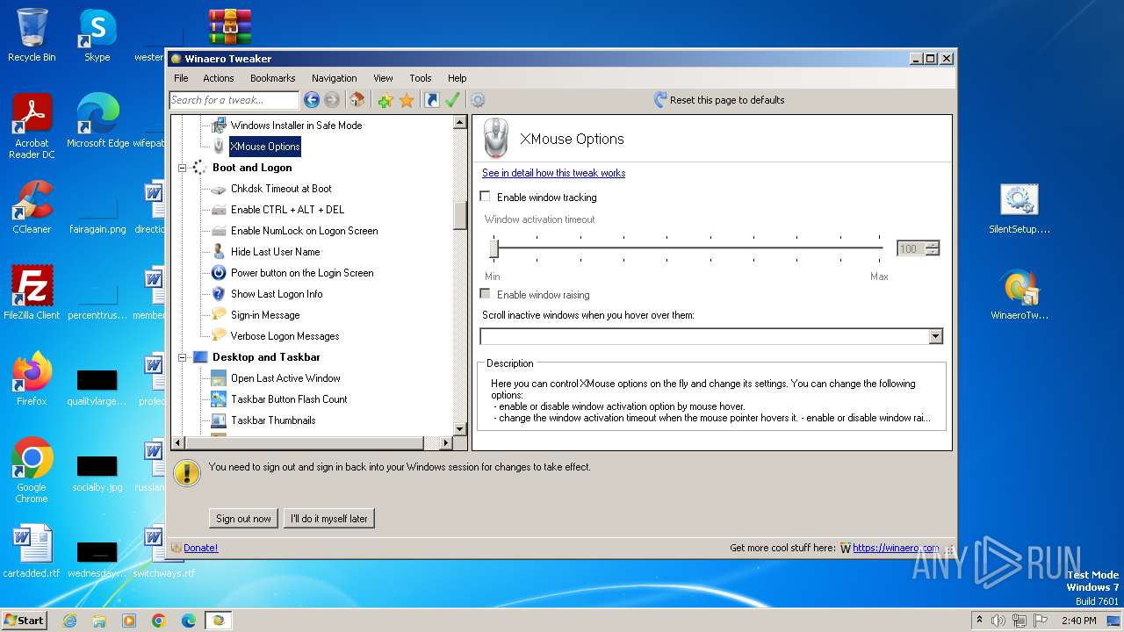The image size is (1124, 632).
Task: Click the window activation timeout slider thumb
Action: click(494, 249)
